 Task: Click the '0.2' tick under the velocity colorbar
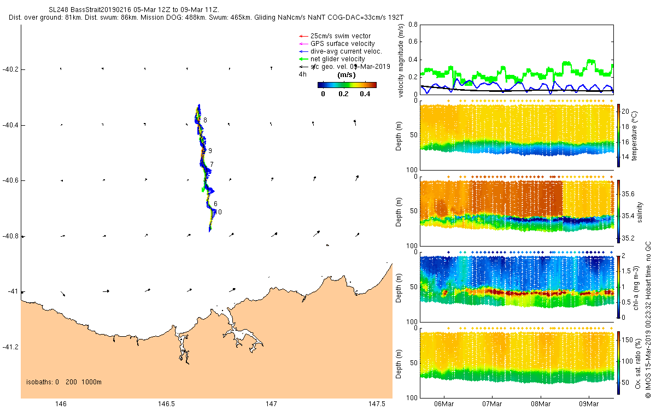click(x=343, y=93)
